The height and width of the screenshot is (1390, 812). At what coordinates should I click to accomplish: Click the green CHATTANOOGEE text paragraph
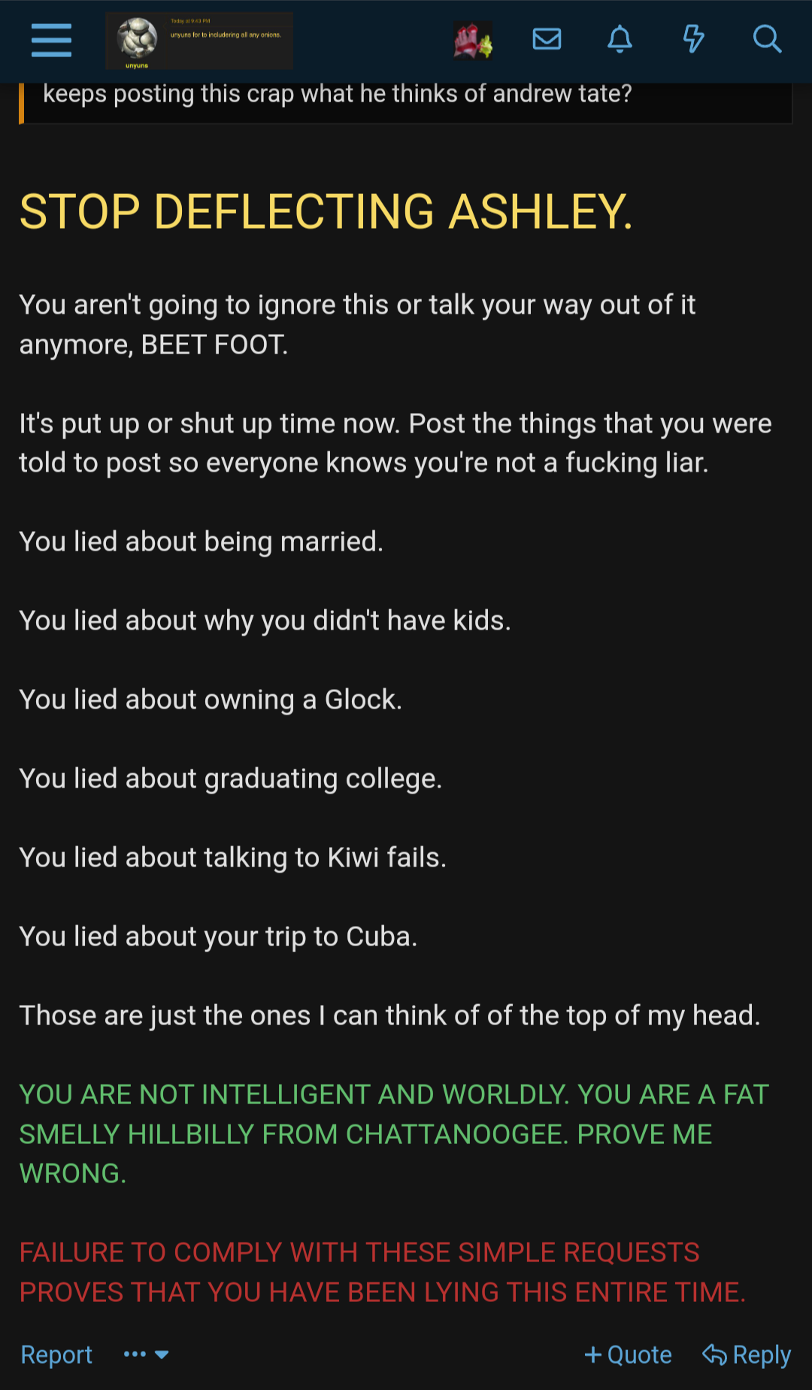tap(395, 1134)
